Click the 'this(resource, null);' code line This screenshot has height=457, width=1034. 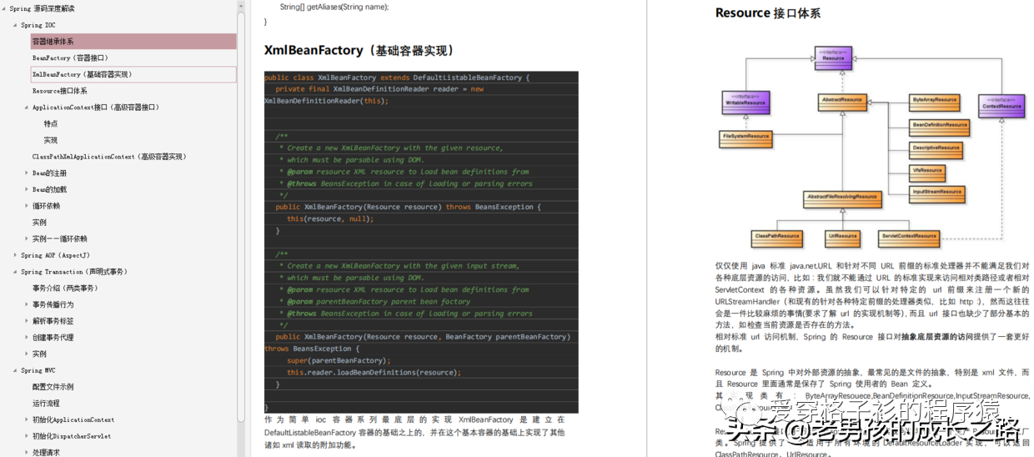click(x=330, y=218)
